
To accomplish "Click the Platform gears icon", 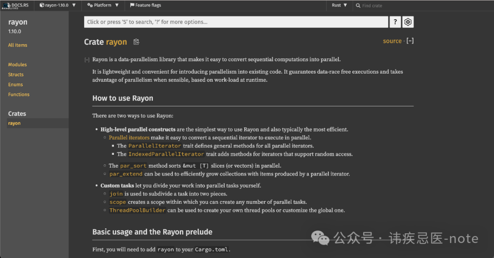I will [x=90, y=5].
